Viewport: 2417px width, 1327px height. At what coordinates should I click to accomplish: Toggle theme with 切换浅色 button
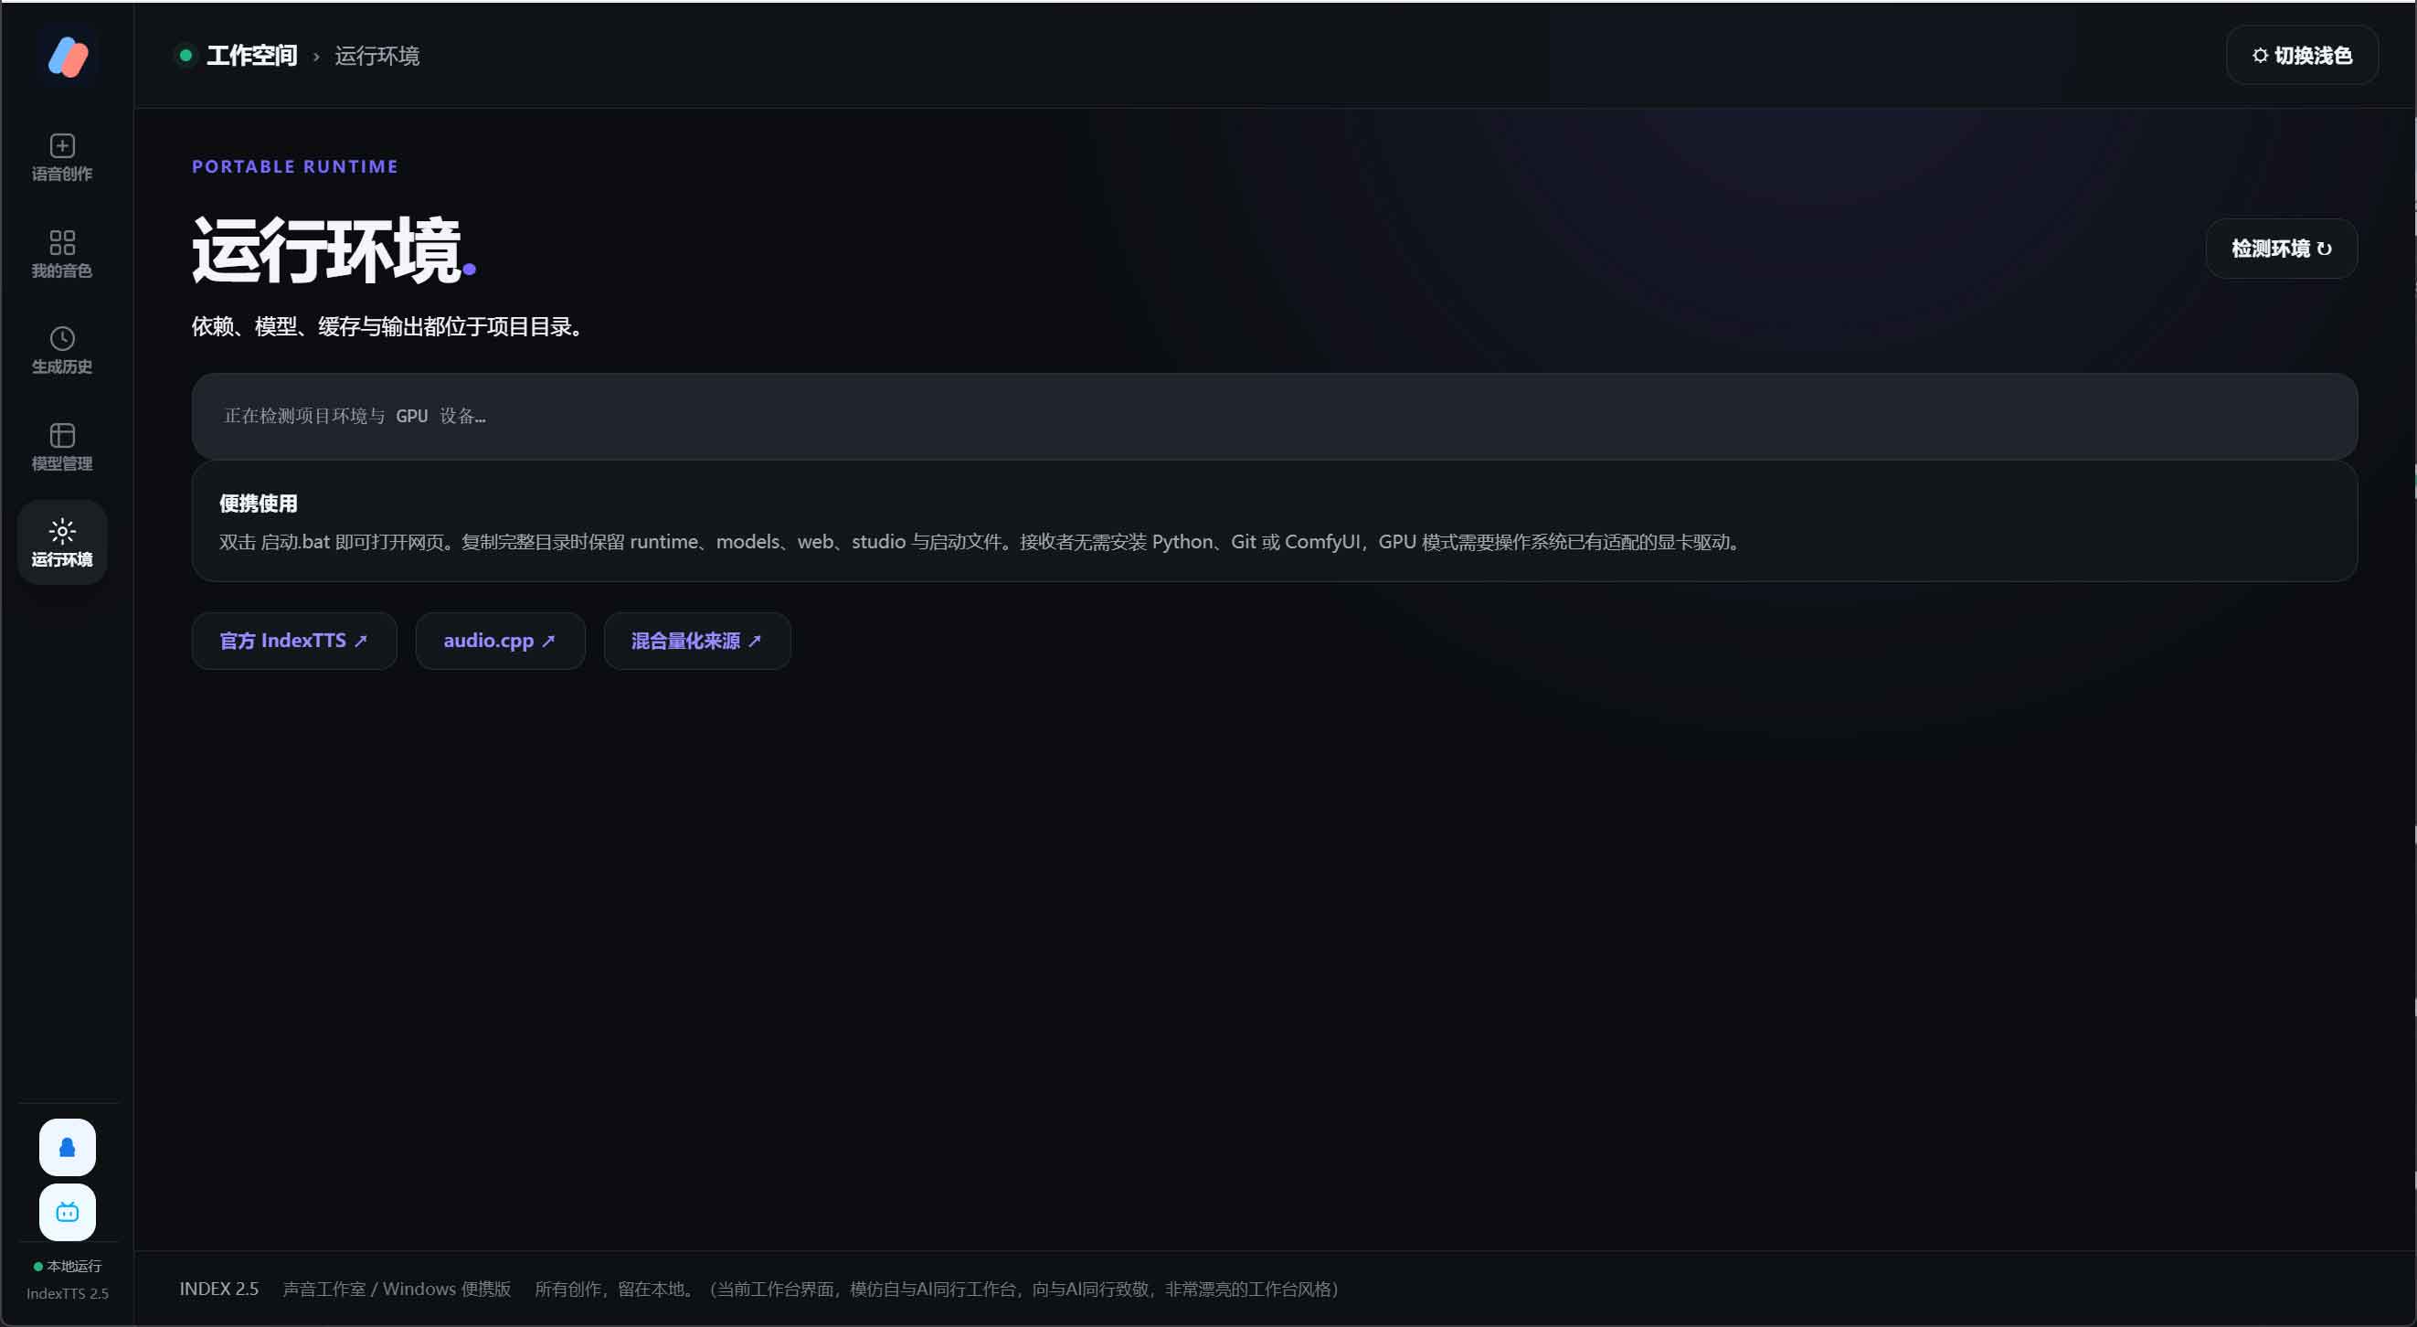(2302, 56)
